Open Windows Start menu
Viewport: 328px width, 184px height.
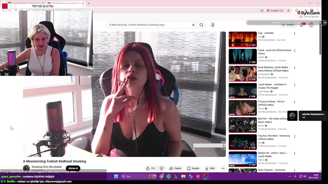tap(116, 176)
